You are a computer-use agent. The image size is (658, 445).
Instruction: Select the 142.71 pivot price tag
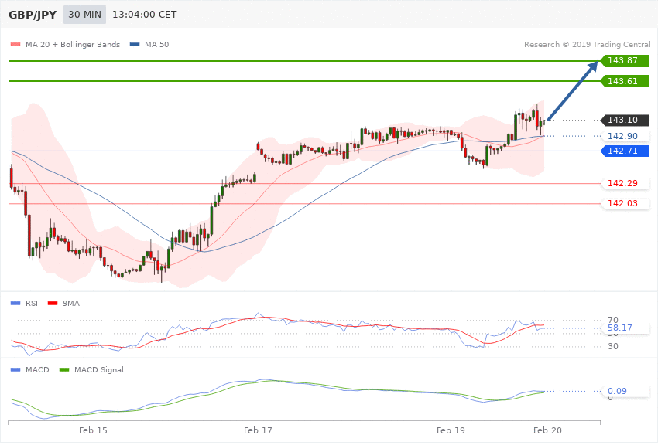(625, 151)
